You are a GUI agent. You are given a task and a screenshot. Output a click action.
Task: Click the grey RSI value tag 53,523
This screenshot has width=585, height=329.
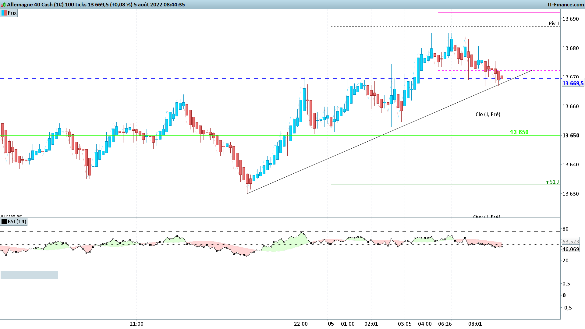click(x=571, y=242)
